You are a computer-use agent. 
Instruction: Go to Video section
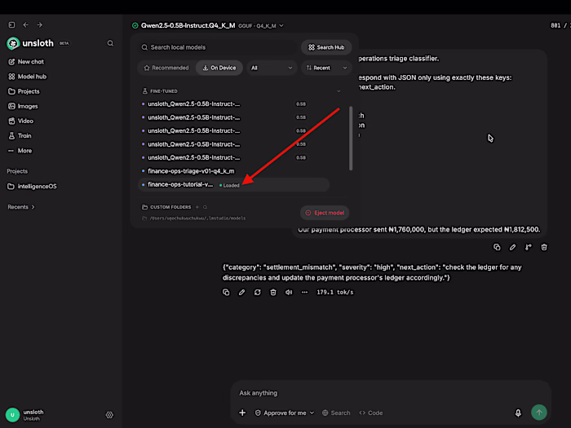pos(20,121)
